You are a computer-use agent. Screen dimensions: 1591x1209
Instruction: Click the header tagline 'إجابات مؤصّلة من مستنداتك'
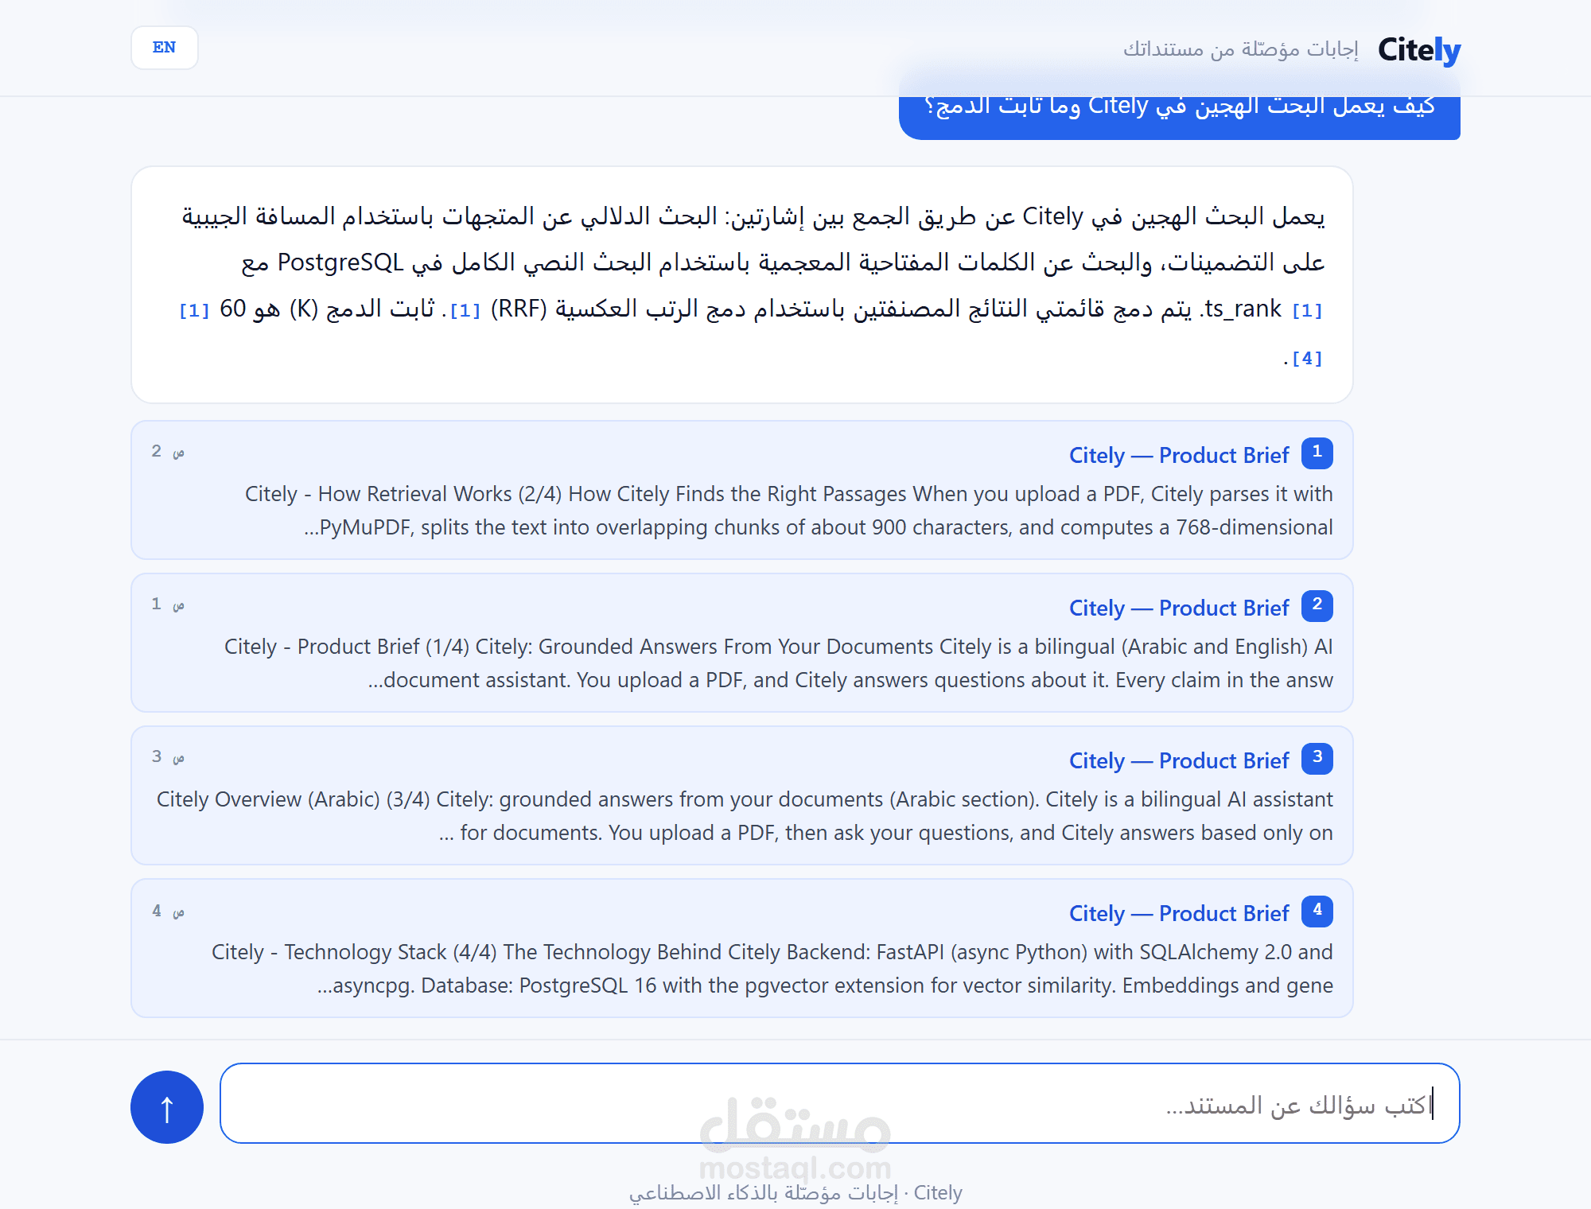[1240, 49]
